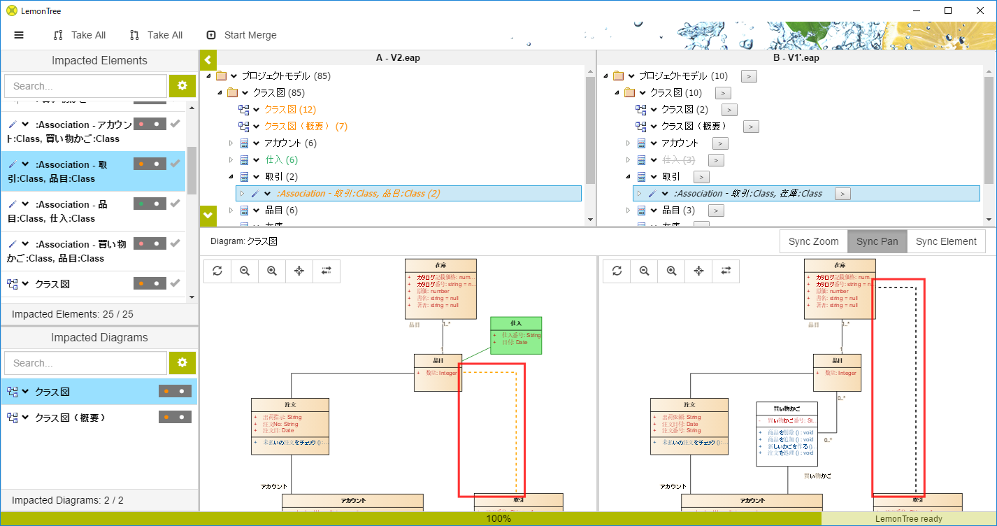Viewport: 997px width, 526px height.
Task: Toggle merge switch for クラス図（概要）impacted diagram
Action: pos(175,417)
